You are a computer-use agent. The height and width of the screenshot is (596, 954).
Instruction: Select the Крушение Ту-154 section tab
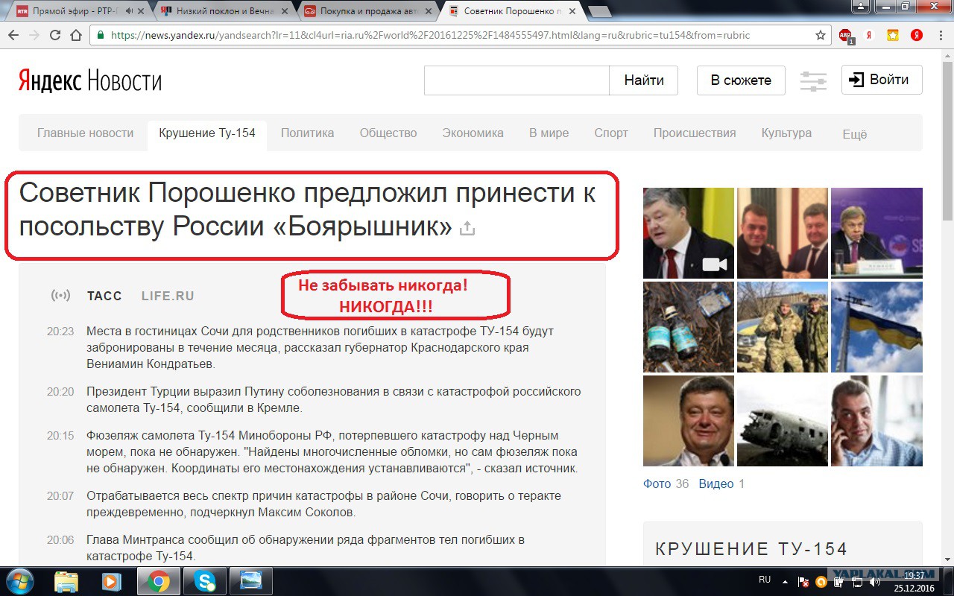pyautogui.click(x=207, y=133)
